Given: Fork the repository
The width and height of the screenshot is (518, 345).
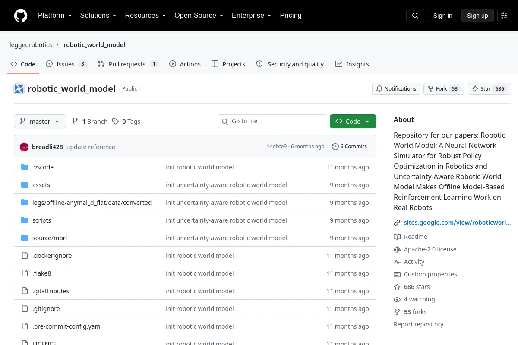Looking at the screenshot, I should pos(444,89).
